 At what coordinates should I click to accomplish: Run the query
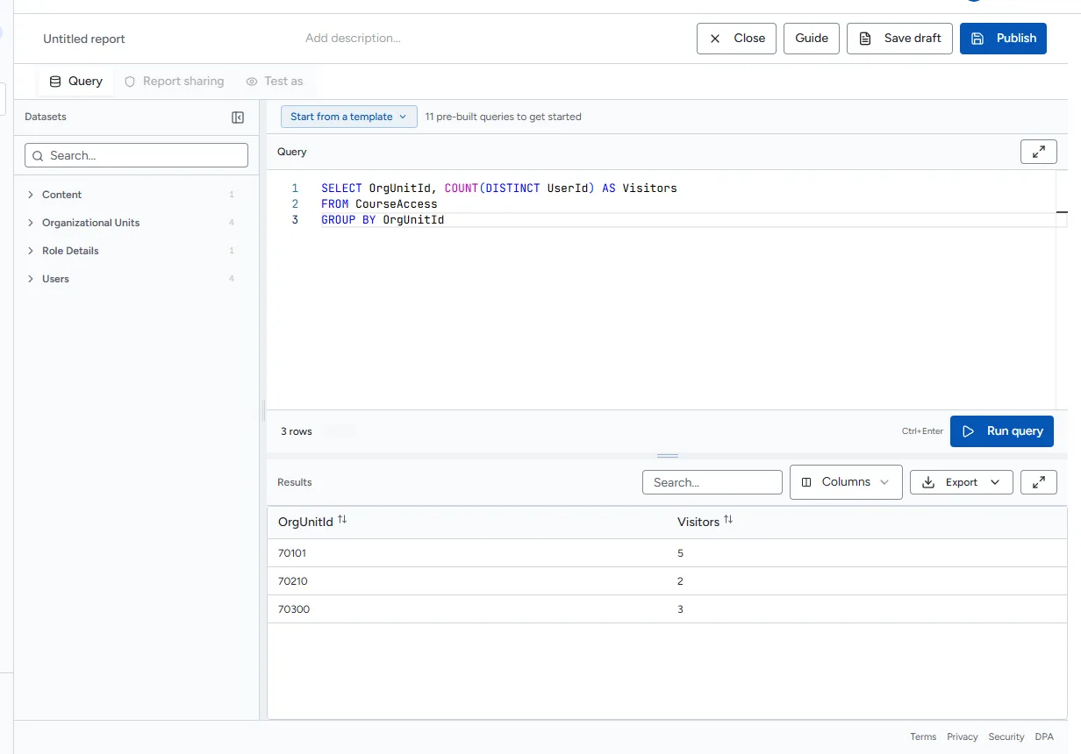pyautogui.click(x=1002, y=431)
